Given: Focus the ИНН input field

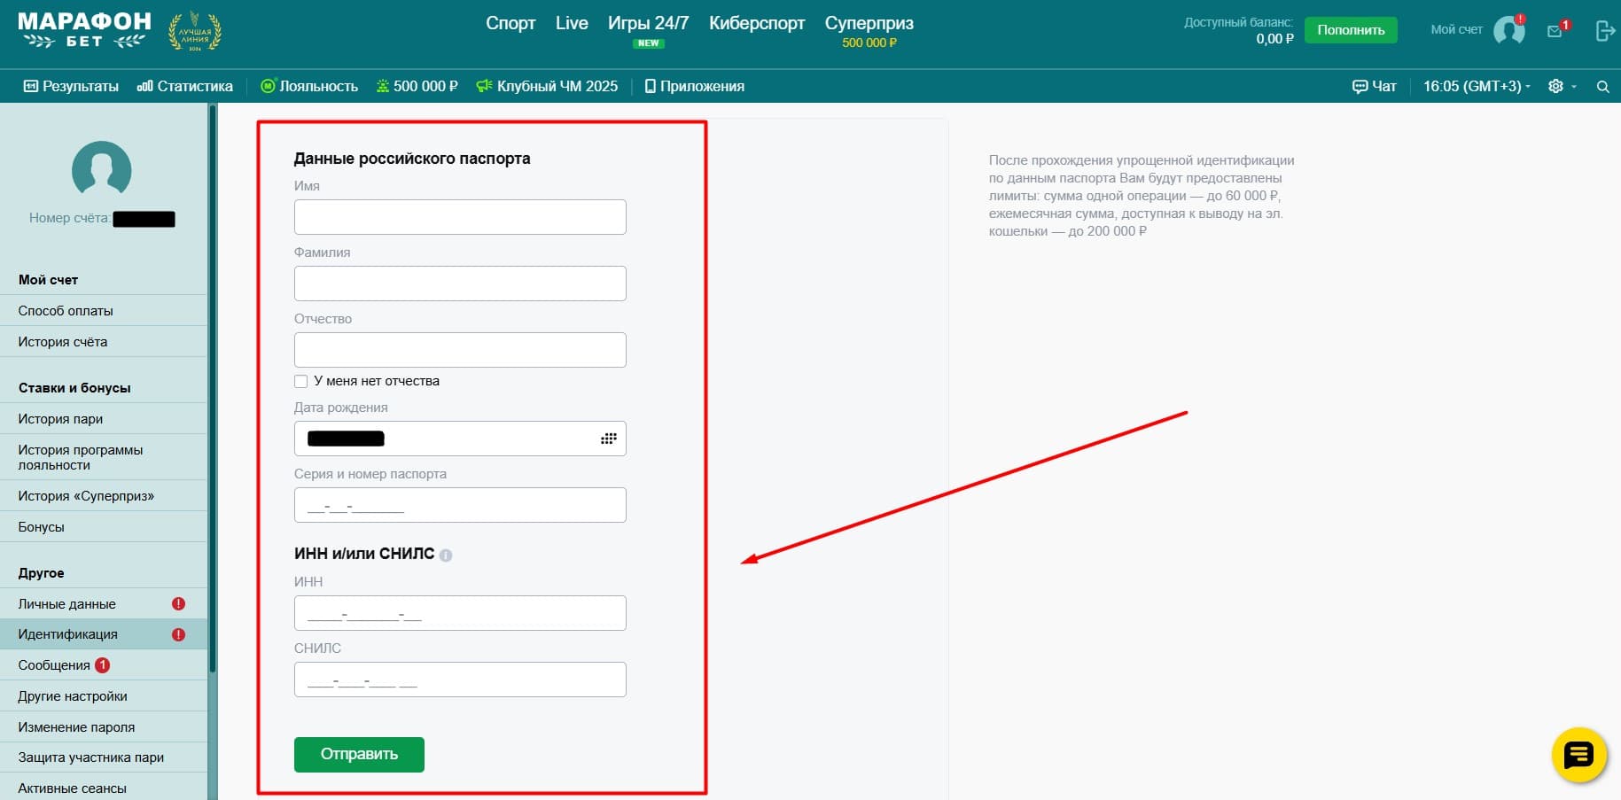Looking at the screenshot, I should click(x=460, y=613).
